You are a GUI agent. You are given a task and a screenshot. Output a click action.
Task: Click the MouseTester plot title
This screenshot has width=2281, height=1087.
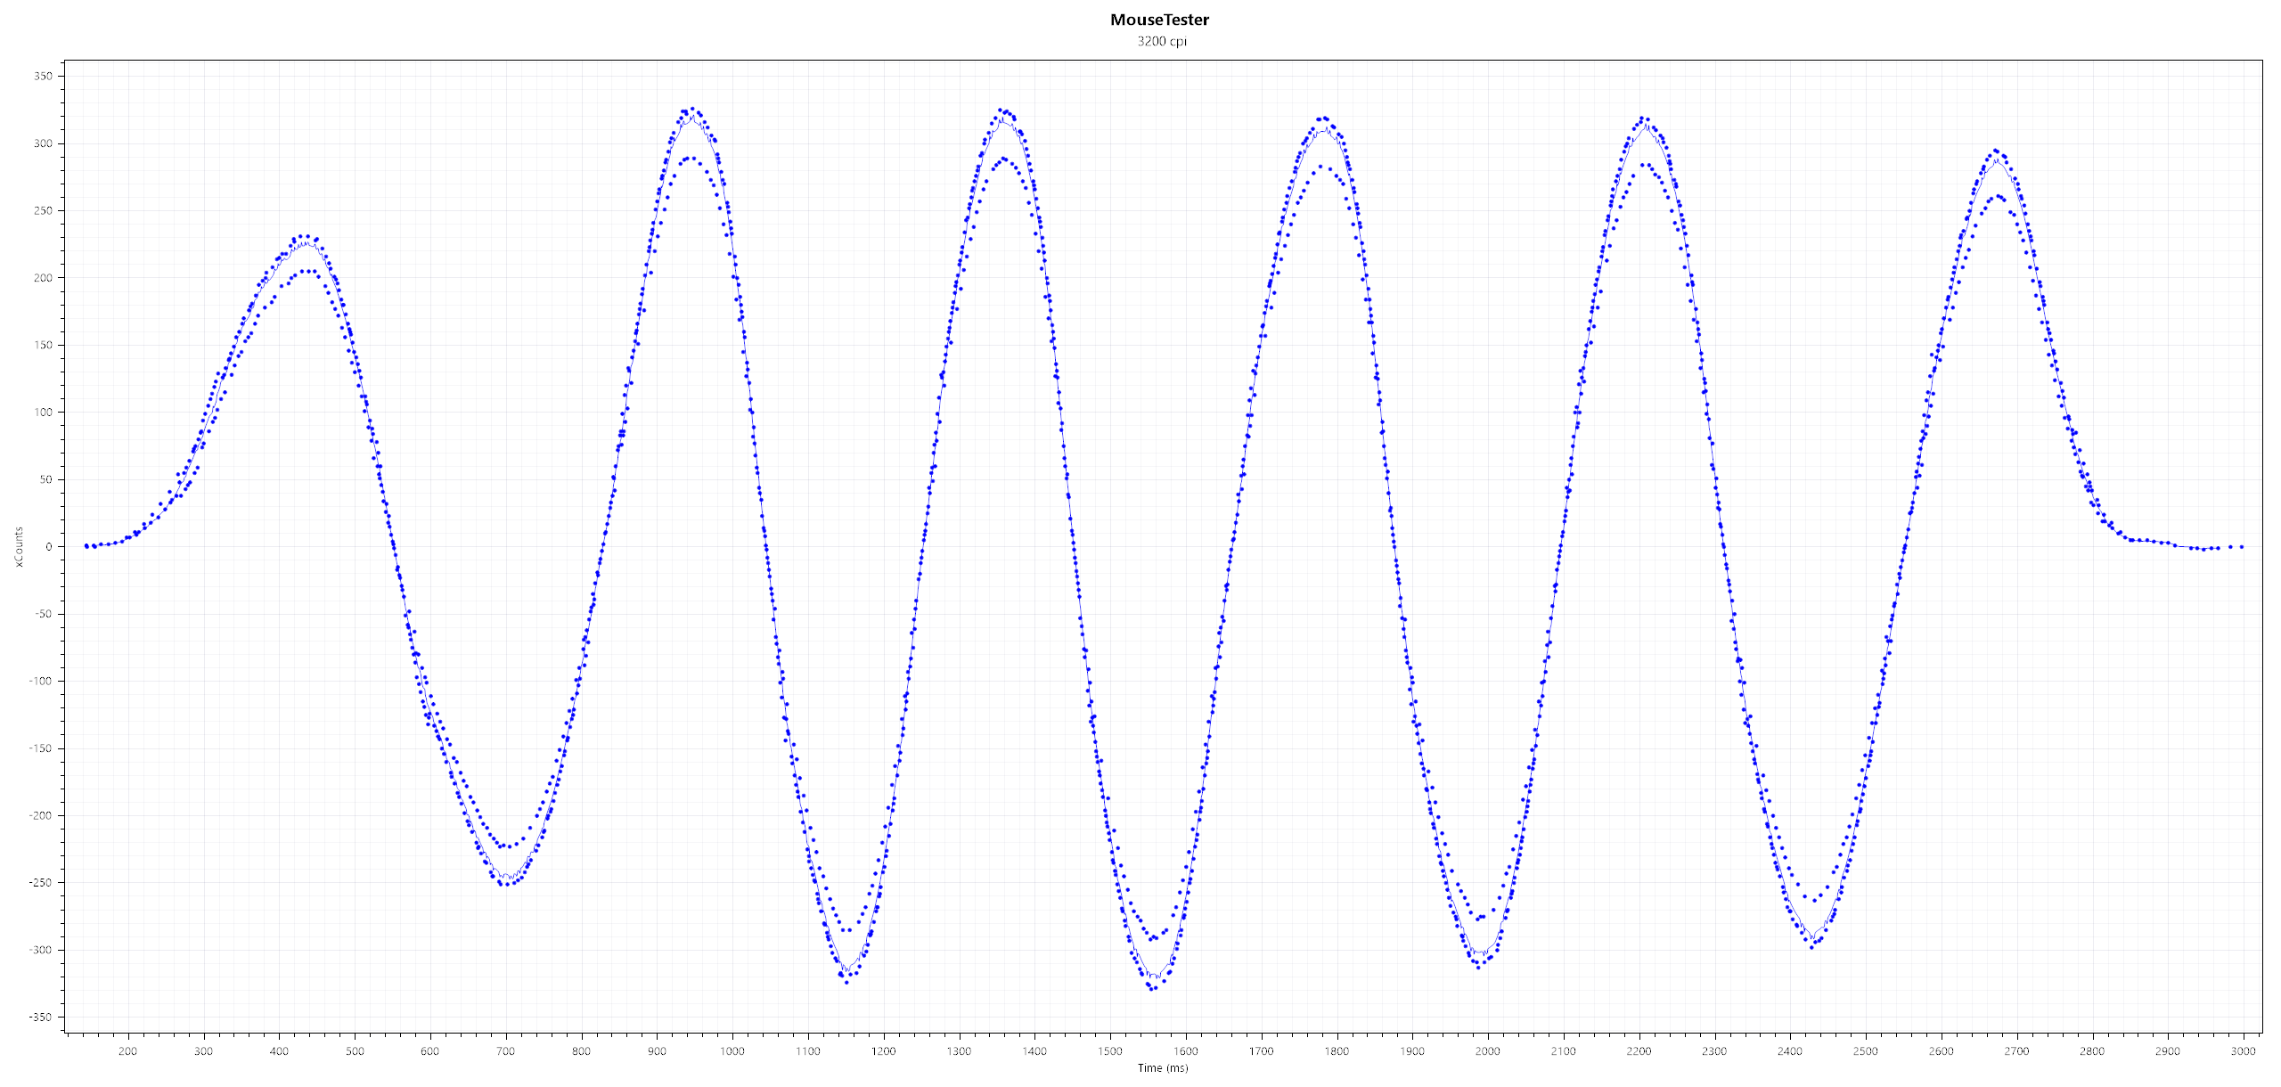click(x=1159, y=20)
